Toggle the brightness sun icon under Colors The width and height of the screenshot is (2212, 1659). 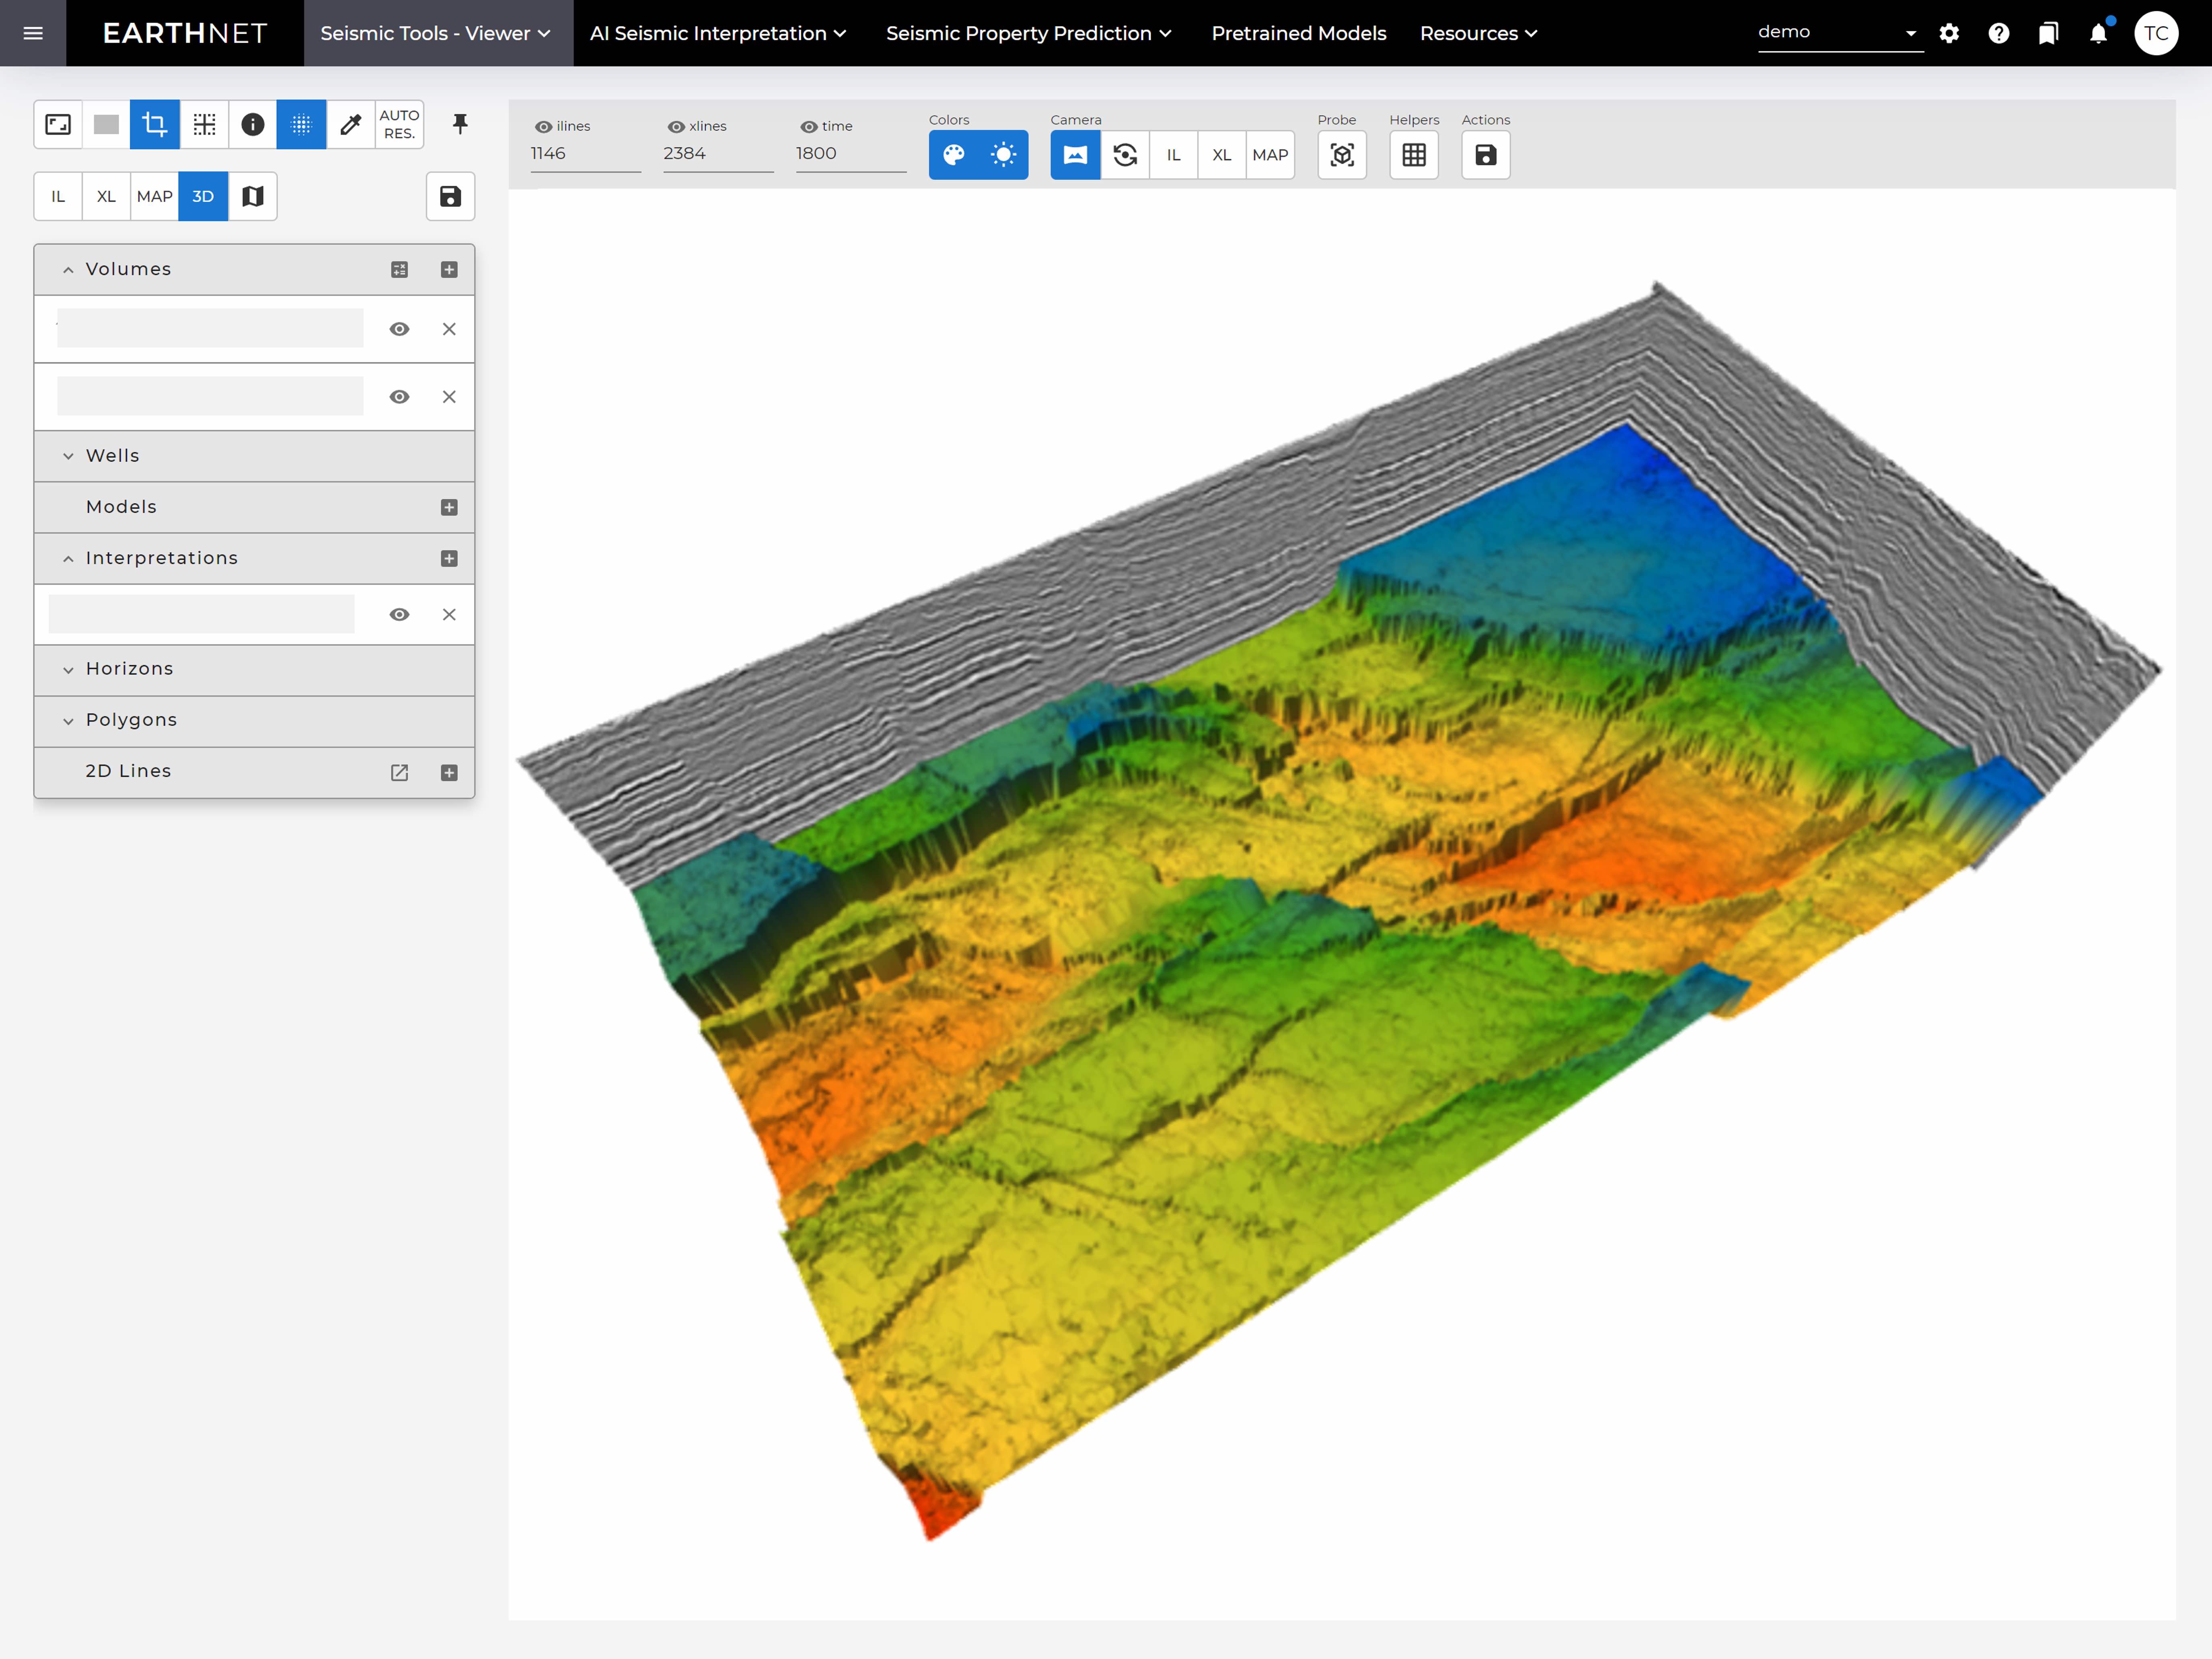click(1003, 155)
